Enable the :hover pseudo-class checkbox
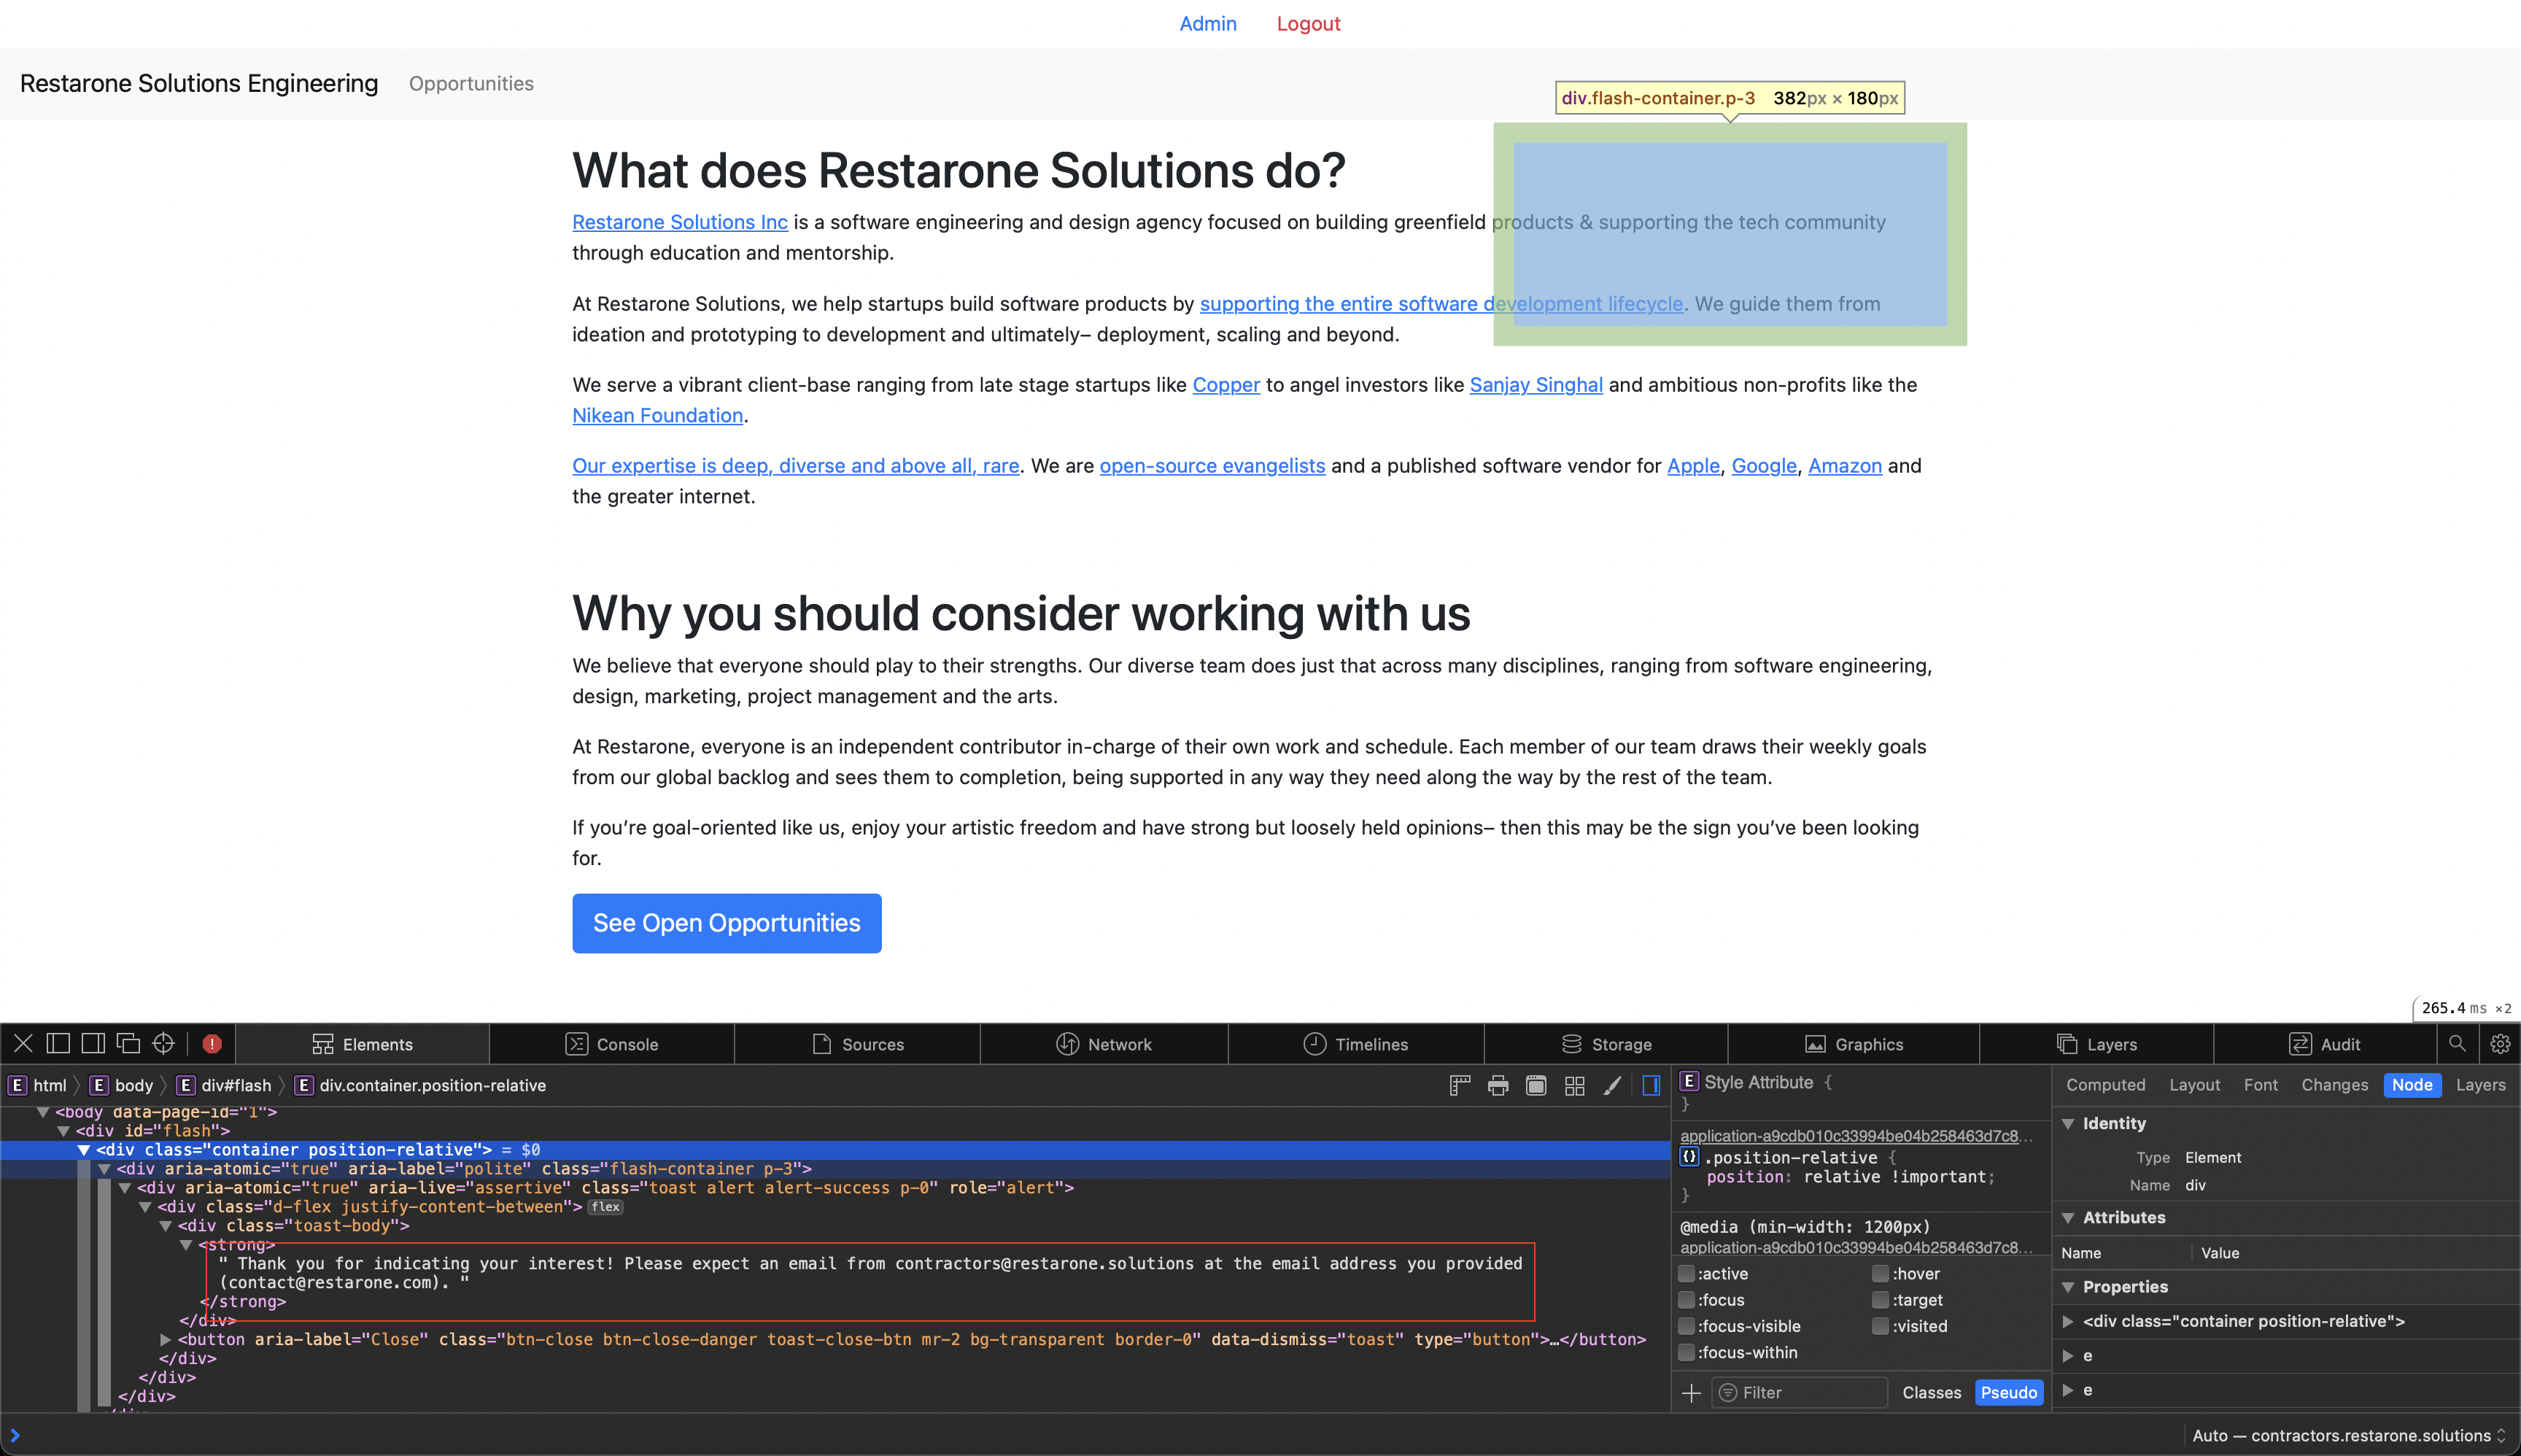The image size is (2521, 1456). tap(1880, 1273)
